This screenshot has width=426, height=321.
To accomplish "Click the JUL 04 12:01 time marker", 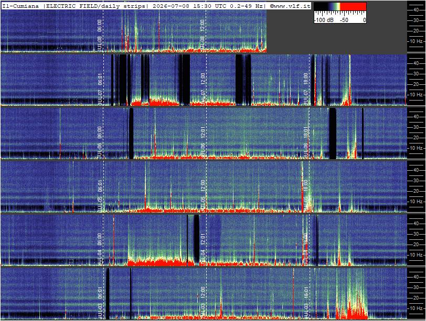I will pos(203,249).
